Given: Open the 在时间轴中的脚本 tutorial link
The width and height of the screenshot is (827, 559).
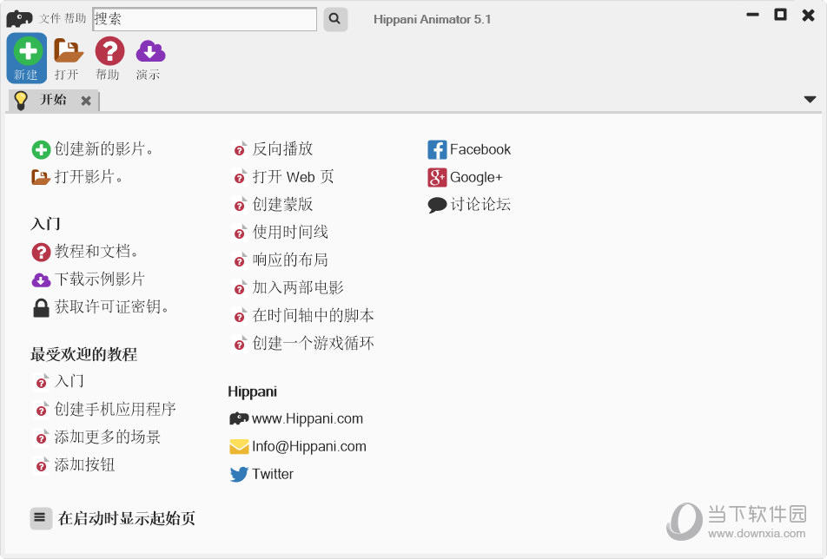Looking at the screenshot, I should click(314, 316).
